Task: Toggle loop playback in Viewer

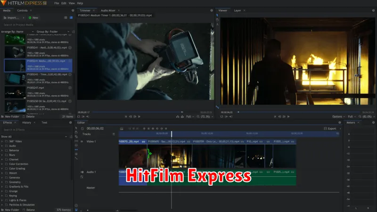Action: 221,116
